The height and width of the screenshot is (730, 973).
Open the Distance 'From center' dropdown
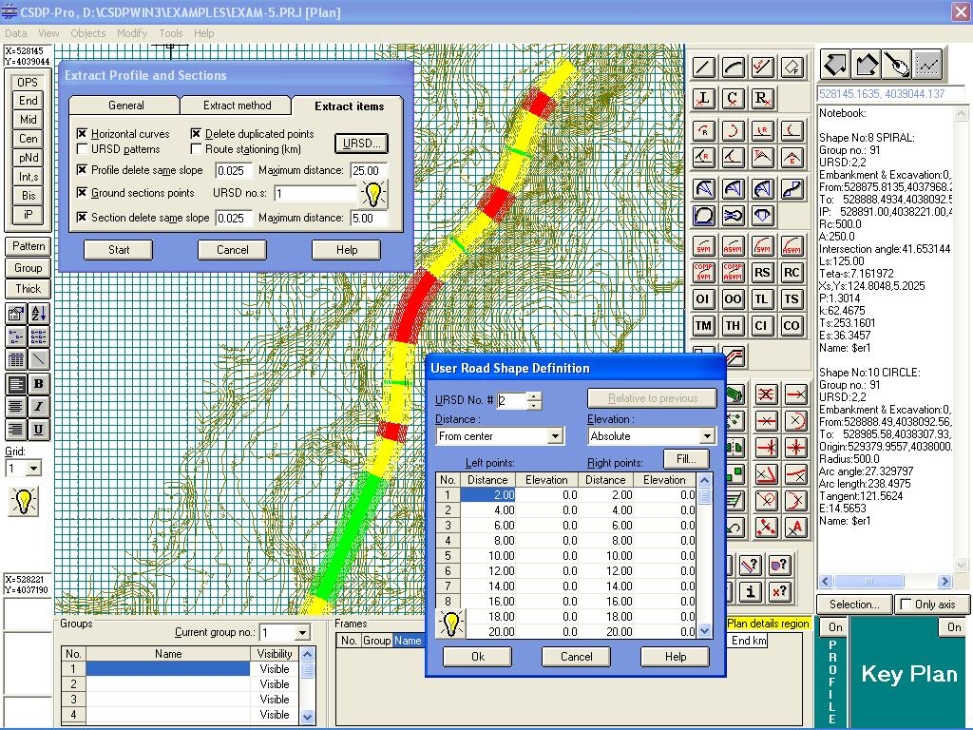(555, 436)
